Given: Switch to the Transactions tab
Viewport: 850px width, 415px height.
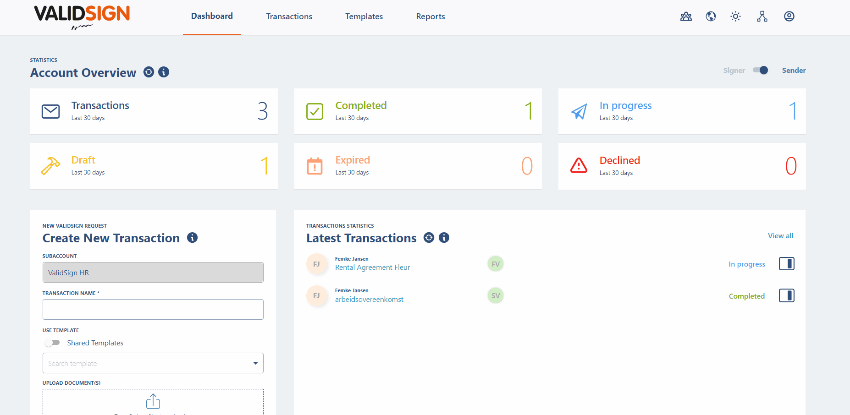Looking at the screenshot, I should click(289, 16).
